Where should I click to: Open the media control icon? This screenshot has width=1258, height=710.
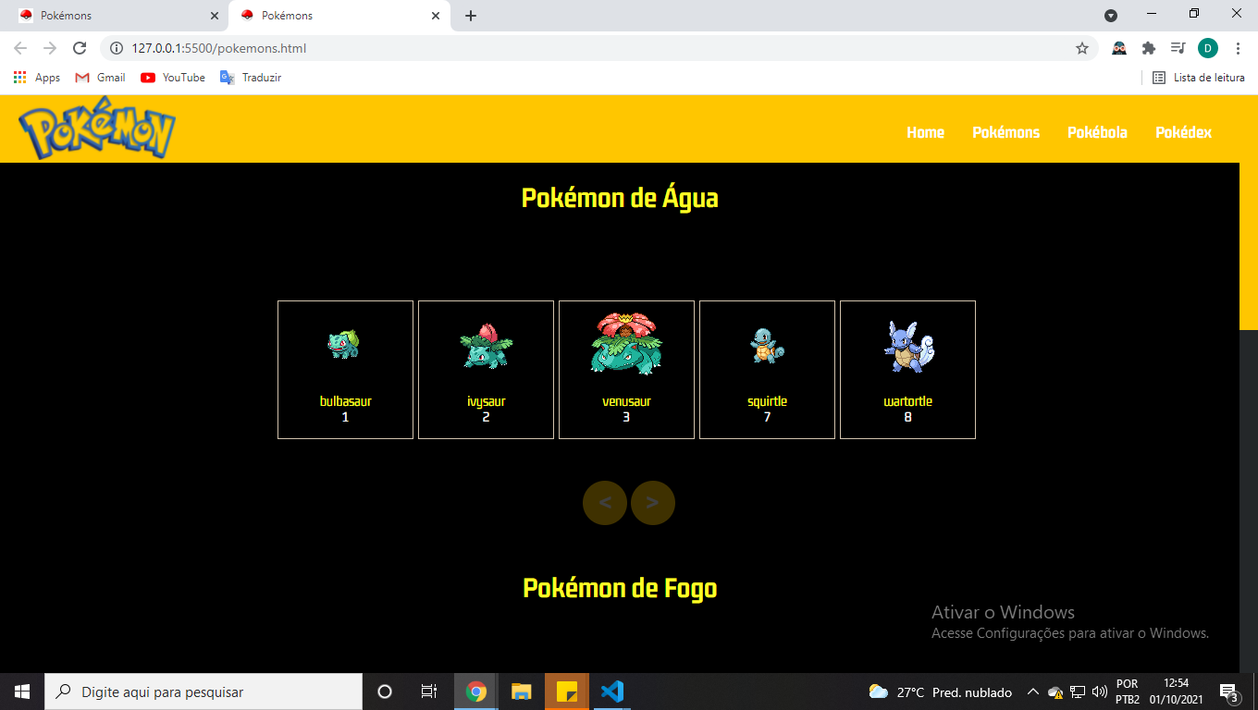click(1178, 48)
